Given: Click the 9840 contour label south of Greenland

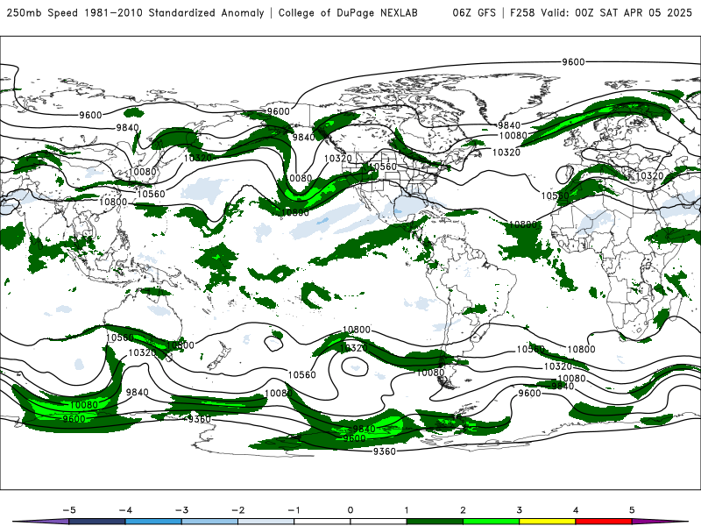Looking at the screenshot, I should point(509,125).
